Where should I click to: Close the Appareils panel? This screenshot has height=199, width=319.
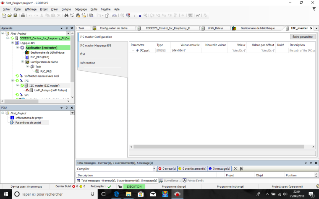point(72,28)
